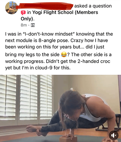Click the pink question mark badge icon
This screenshot has height=142, width=121.
23,13
